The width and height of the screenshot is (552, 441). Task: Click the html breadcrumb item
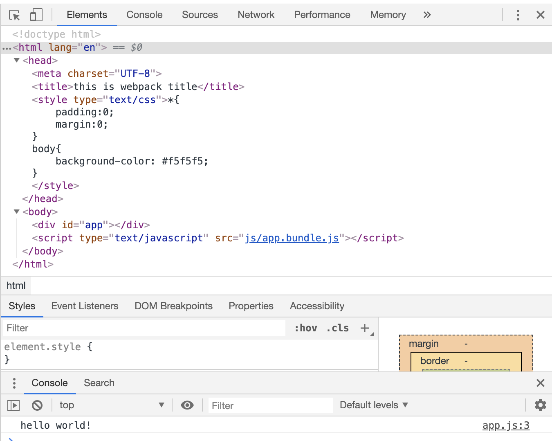[x=16, y=286]
